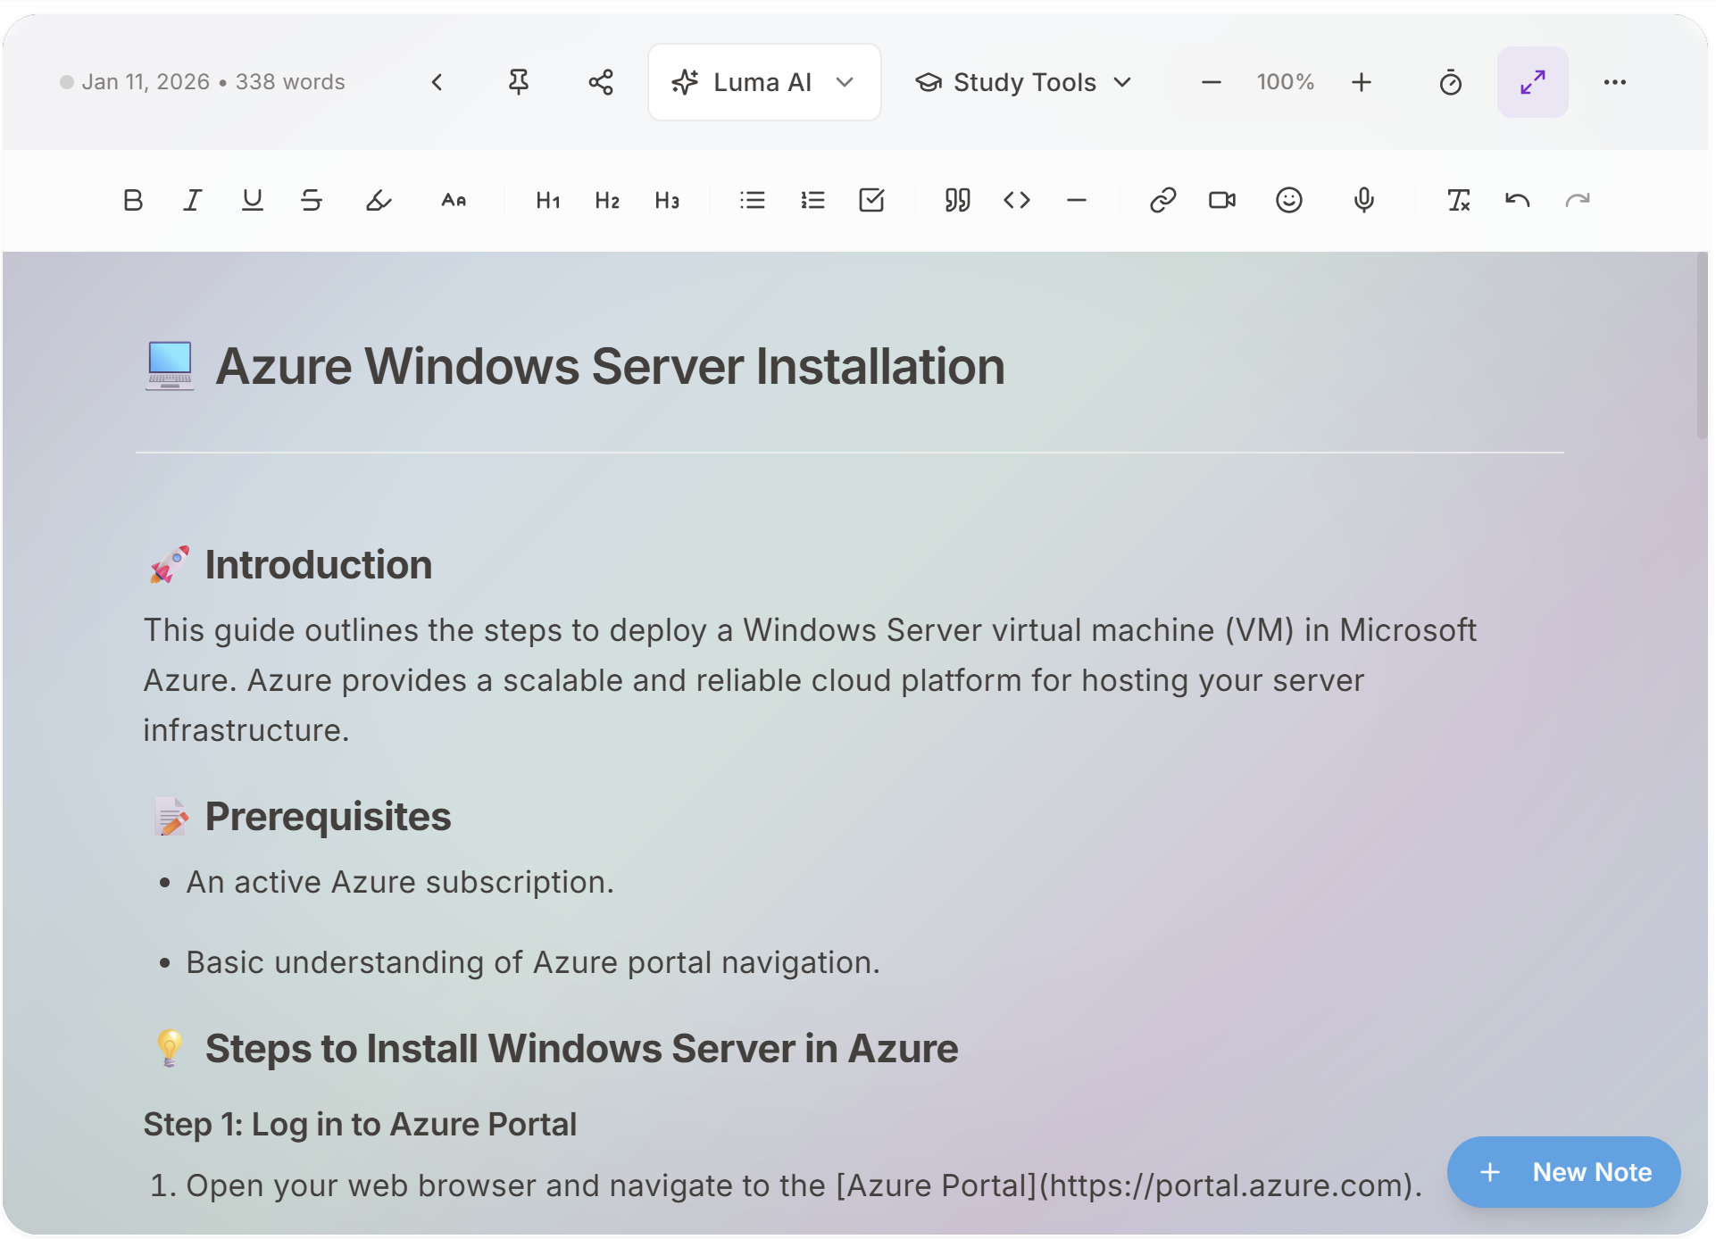The width and height of the screenshot is (1716, 1239).
Task: Toggle the fullscreen expand button
Action: 1532,82
